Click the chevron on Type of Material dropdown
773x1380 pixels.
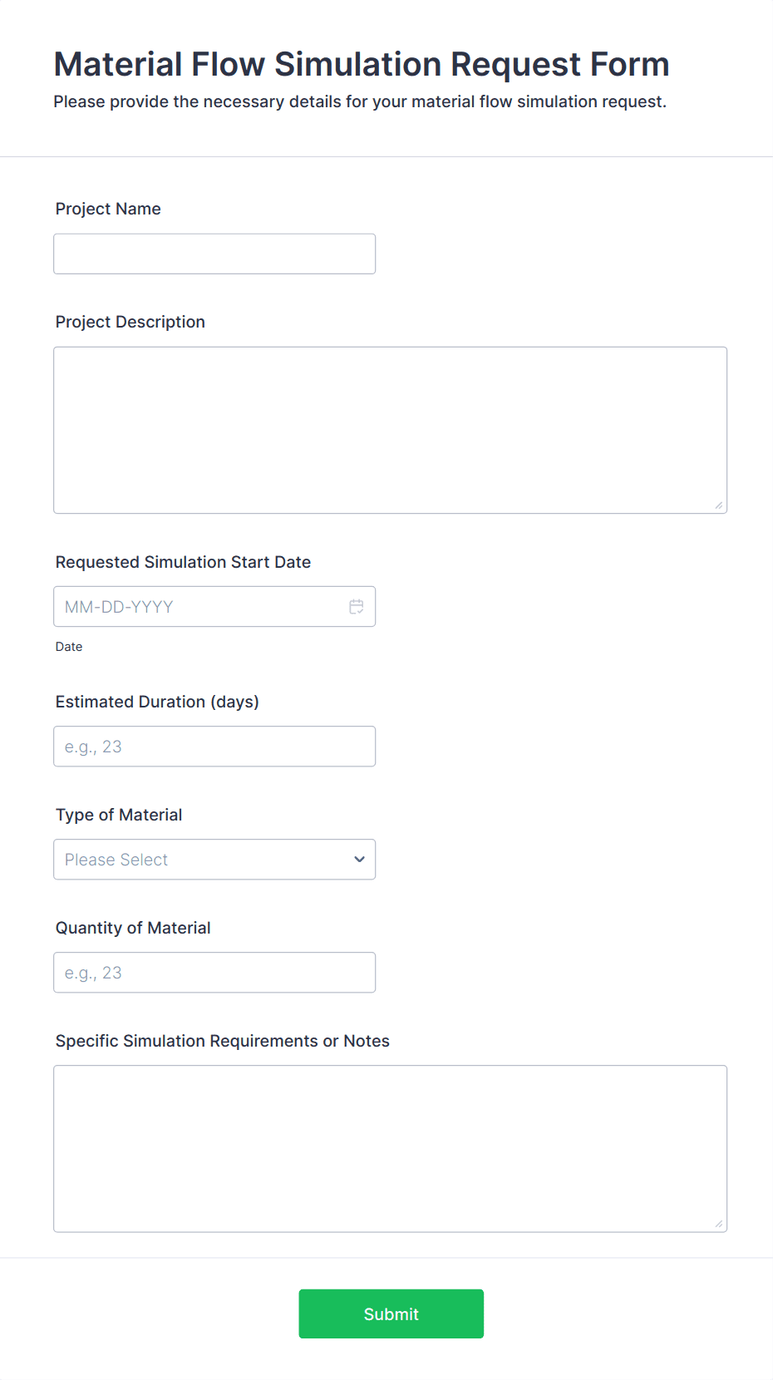[x=358, y=859]
